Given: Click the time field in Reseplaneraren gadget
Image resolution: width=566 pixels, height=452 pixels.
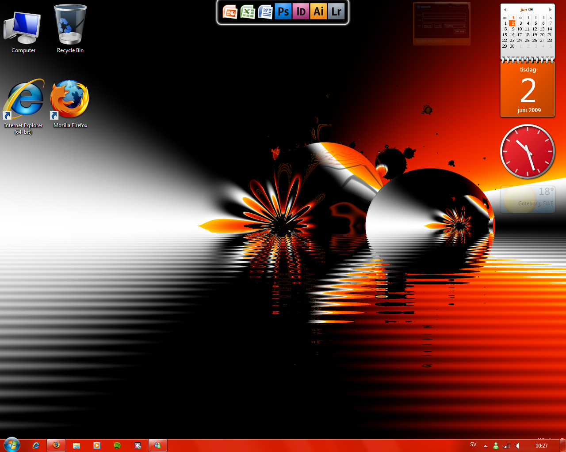Looking at the screenshot, I should [438, 26].
